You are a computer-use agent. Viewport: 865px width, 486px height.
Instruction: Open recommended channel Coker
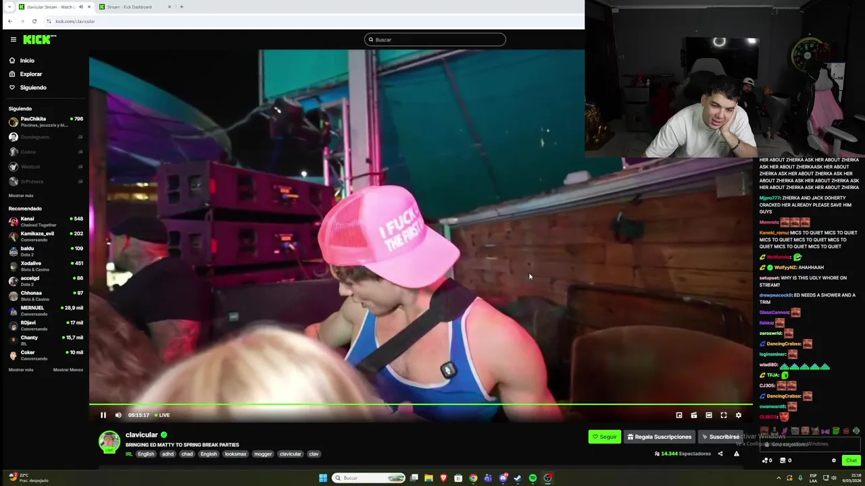[x=45, y=355]
